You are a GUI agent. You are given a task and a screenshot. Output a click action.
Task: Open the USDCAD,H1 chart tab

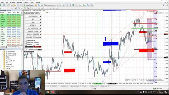55,86
